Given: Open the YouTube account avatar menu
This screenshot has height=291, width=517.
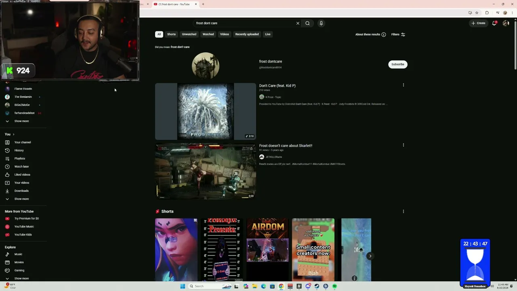Looking at the screenshot, I should click(x=506, y=23).
